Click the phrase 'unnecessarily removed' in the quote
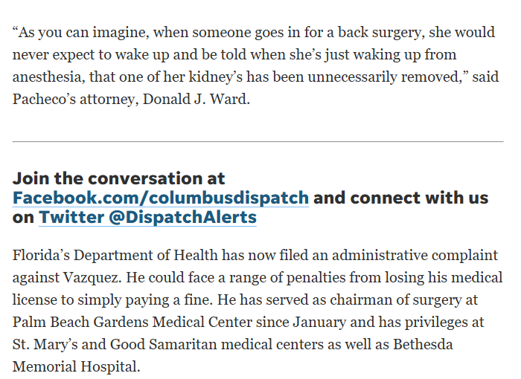 coord(385,77)
